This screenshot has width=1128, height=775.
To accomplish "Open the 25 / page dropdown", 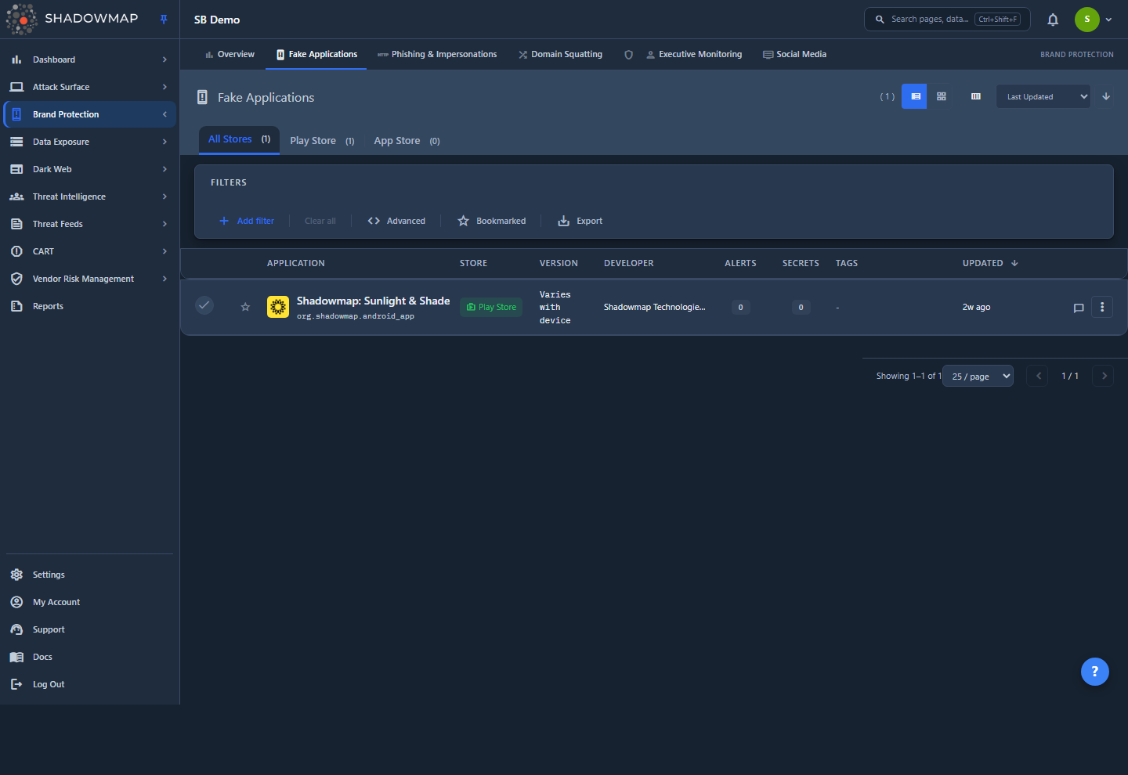I will (978, 376).
